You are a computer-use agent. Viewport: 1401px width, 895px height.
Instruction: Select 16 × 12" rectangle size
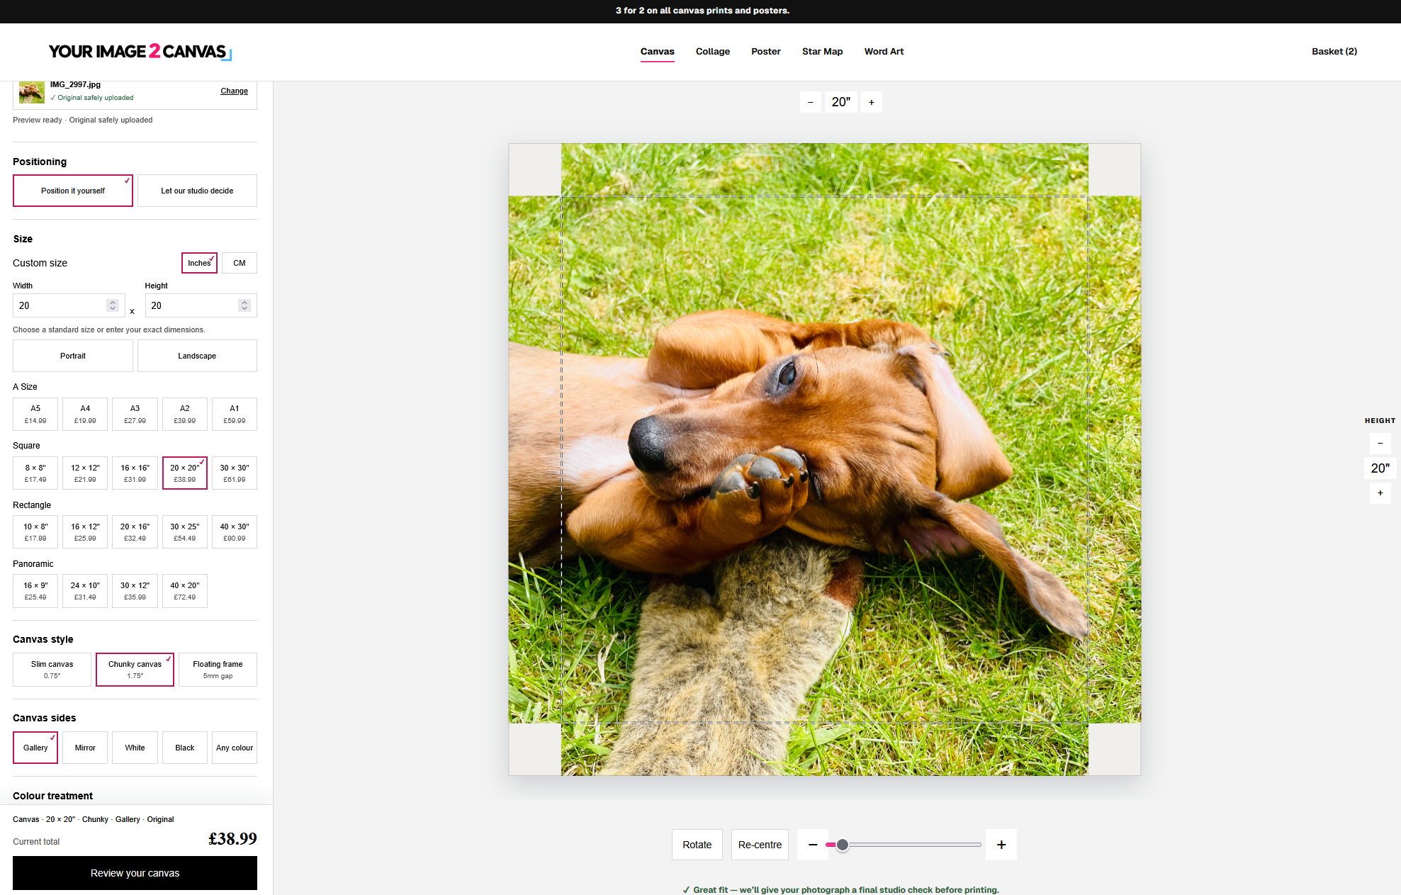pyautogui.click(x=85, y=532)
